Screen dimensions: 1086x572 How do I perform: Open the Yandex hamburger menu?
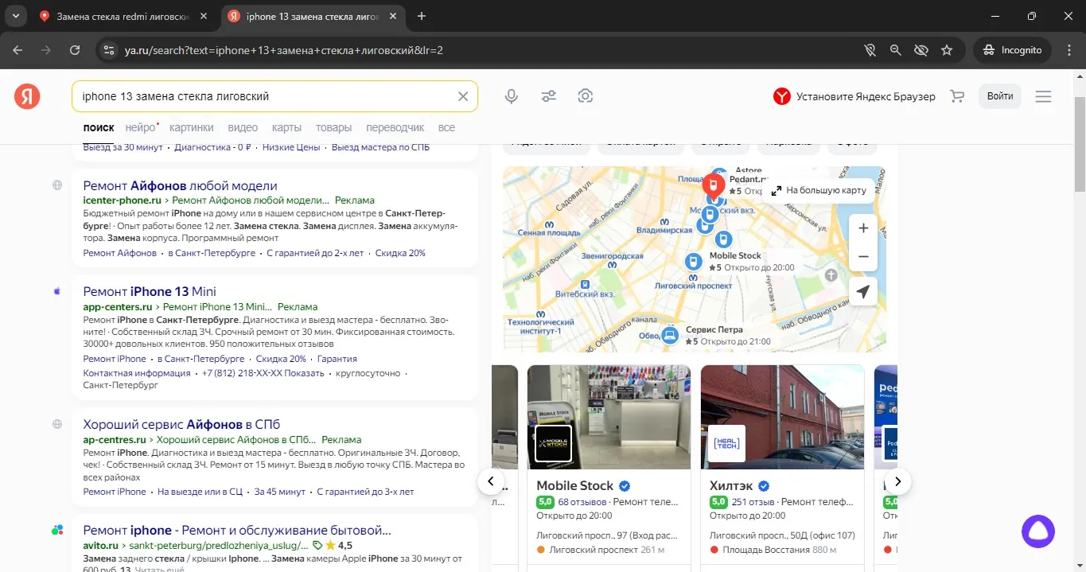(1043, 96)
